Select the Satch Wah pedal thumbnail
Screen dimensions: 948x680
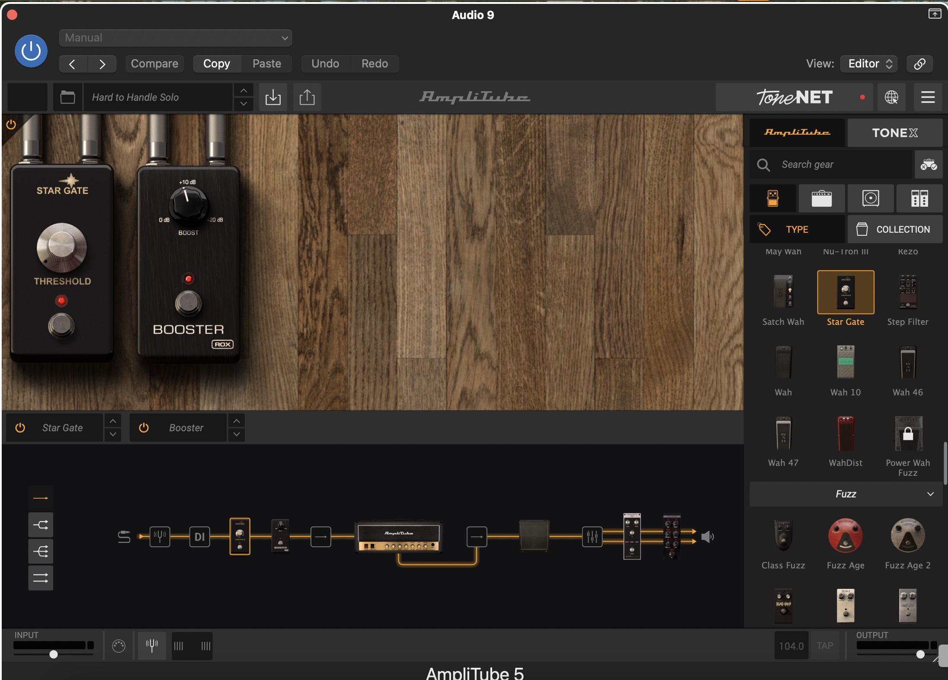point(783,292)
